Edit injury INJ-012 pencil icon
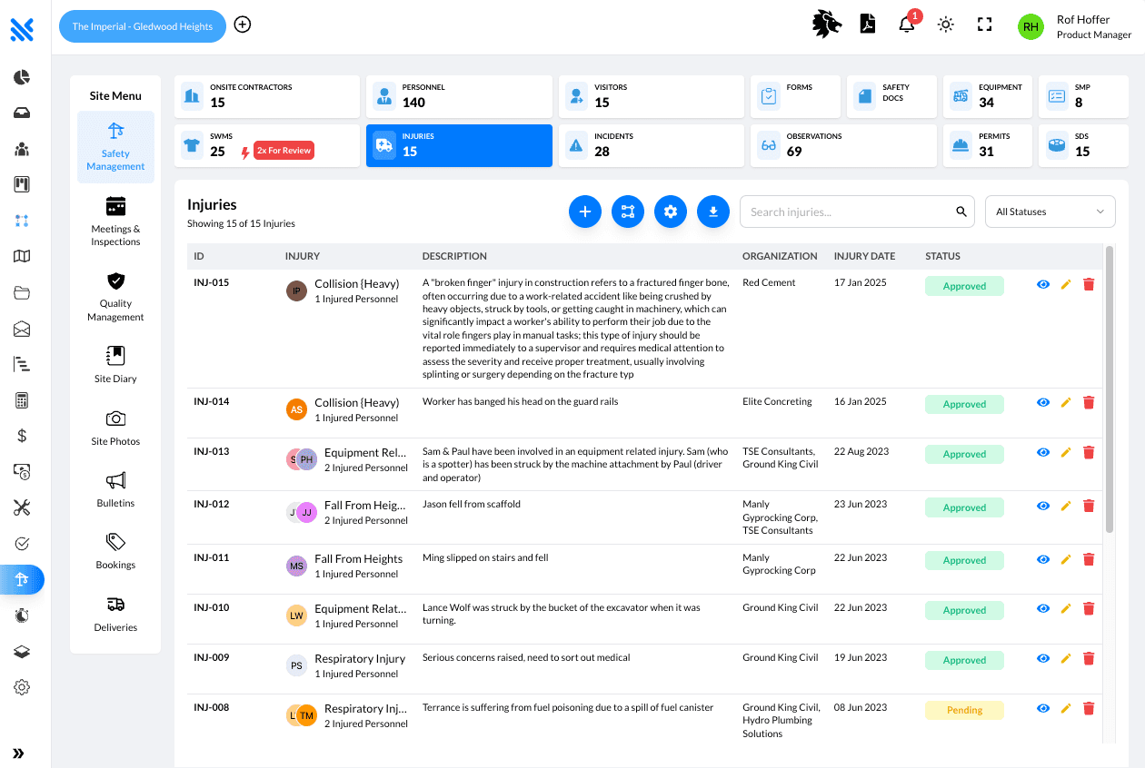The height and width of the screenshot is (768, 1145). pos(1066,506)
